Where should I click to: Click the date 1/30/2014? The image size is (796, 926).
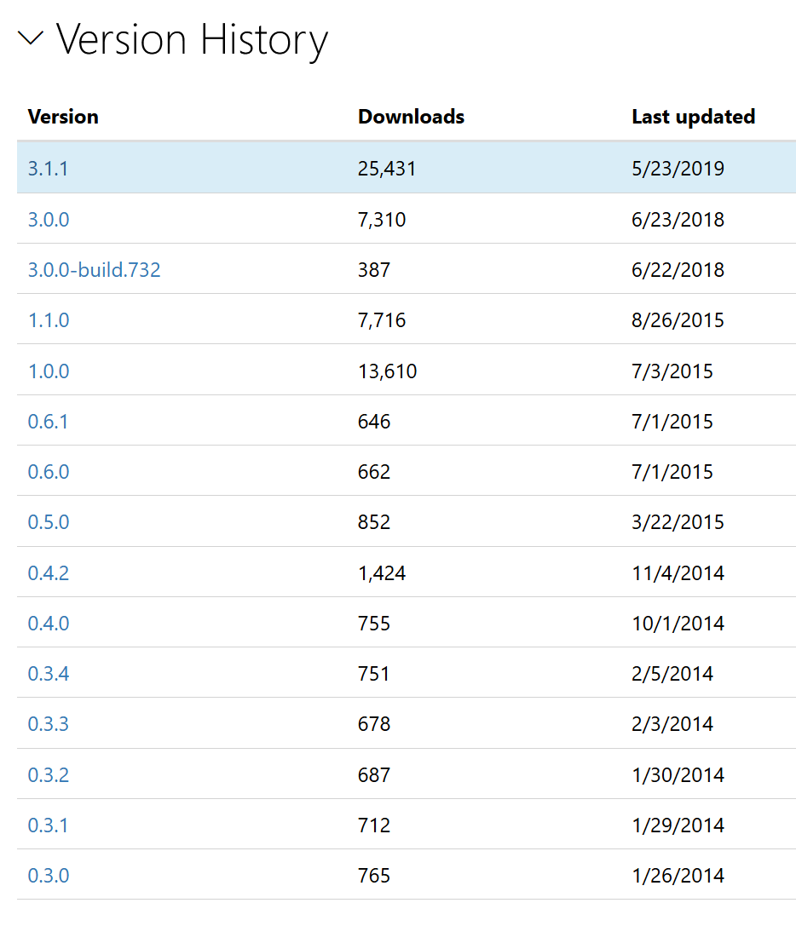click(678, 775)
